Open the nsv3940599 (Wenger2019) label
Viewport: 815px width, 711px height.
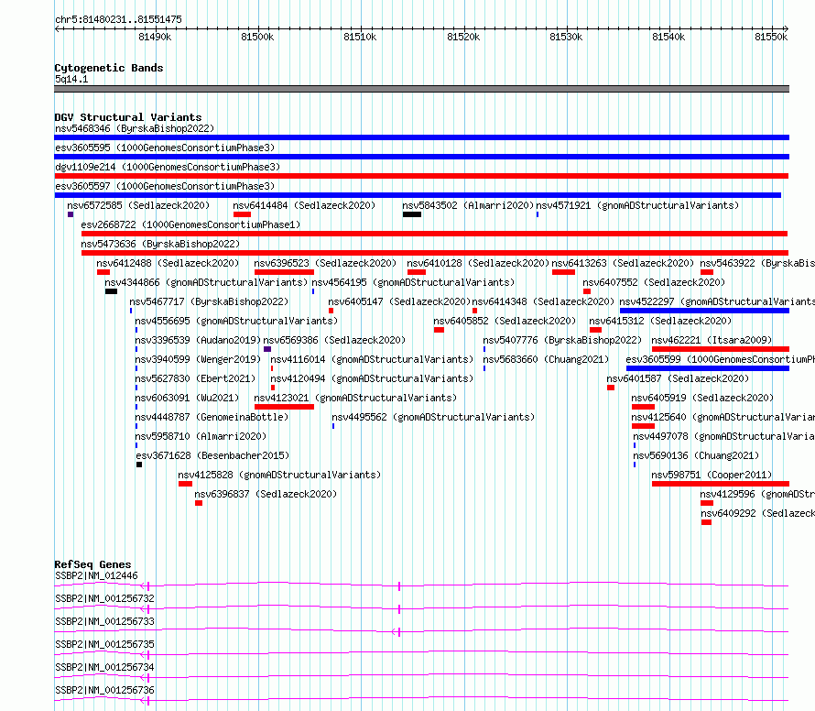pos(198,359)
